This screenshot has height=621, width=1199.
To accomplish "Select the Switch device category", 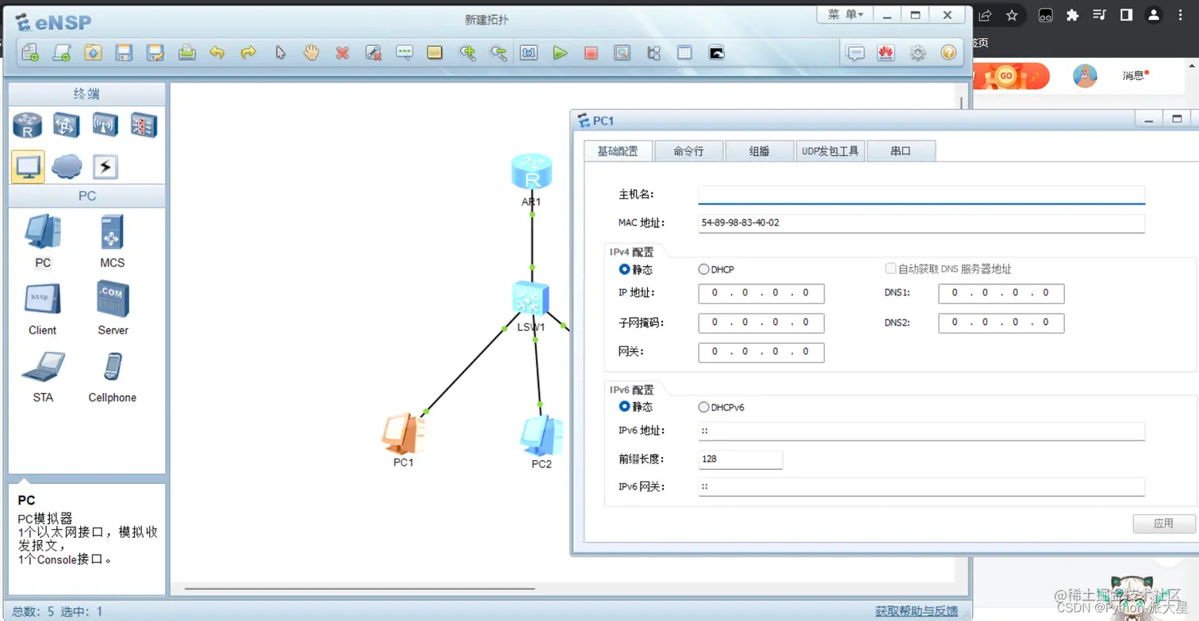I will pos(67,125).
